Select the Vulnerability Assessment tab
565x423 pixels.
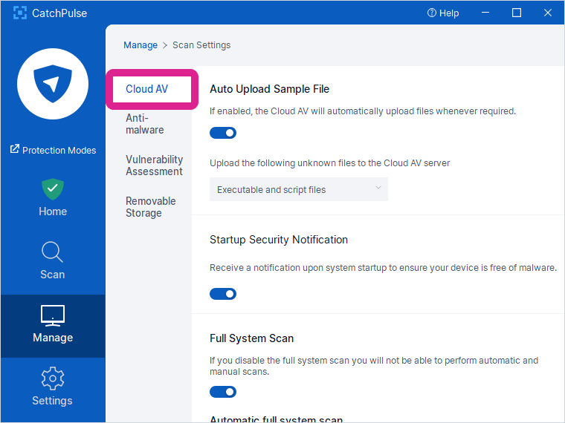pos(154,165)
